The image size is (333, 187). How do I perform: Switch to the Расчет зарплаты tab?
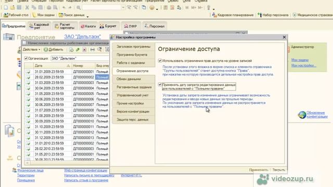click(x=65, y=26)
